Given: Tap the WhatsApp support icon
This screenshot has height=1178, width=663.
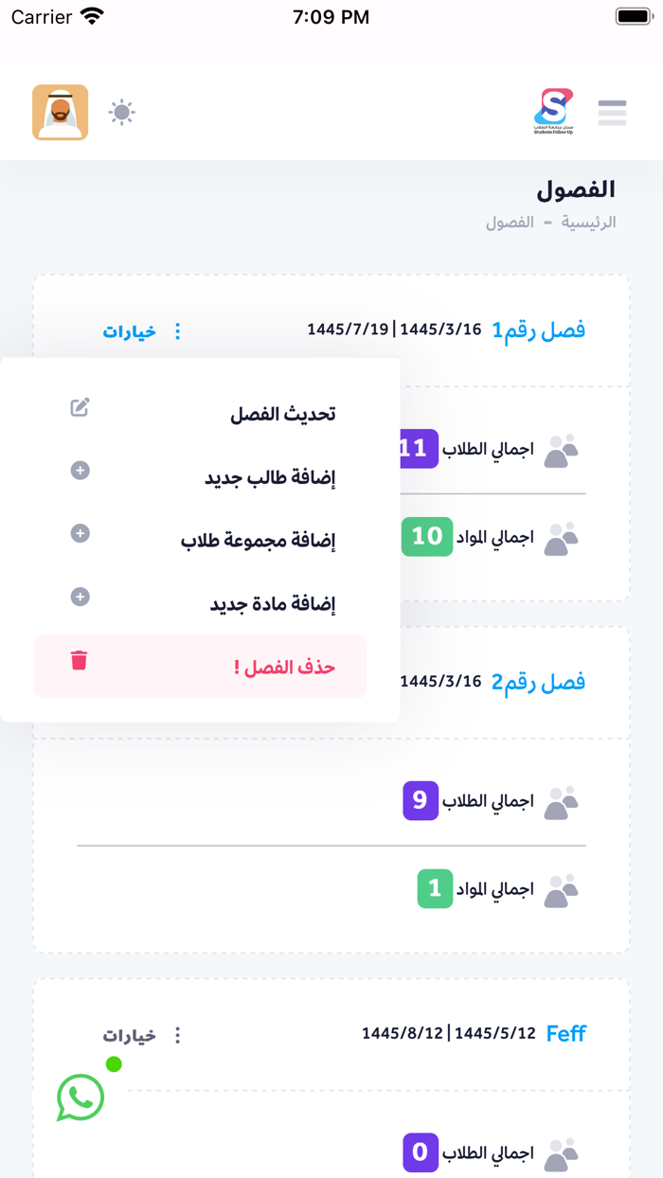Looking at the screenshot, I should click(80, 1098).
